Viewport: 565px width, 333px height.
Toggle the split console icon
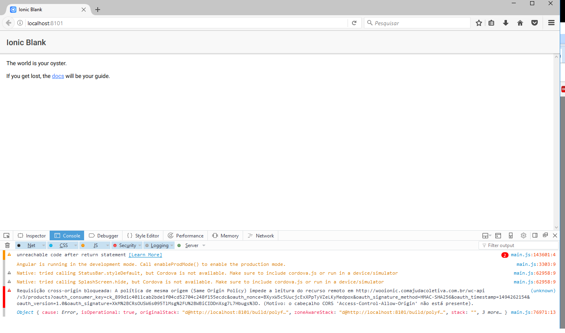coord(498,235)
